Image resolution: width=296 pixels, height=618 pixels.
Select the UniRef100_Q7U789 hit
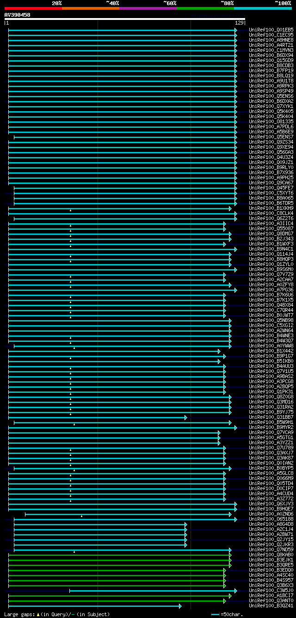click(x=271, y=448)
